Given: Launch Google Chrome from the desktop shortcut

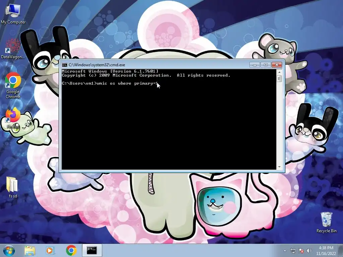Looking at the screenshot, I should click(x=13, y=85).
